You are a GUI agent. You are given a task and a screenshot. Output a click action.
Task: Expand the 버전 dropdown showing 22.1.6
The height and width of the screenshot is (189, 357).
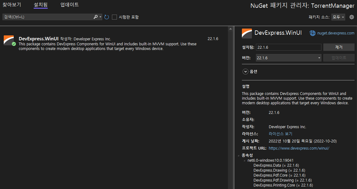pyautogui.click(x=319, y=58)
